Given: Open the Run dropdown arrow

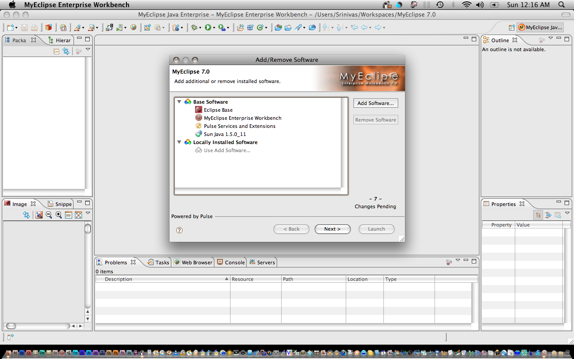Looking at the screenshot, I should click(x=214, y=28).
